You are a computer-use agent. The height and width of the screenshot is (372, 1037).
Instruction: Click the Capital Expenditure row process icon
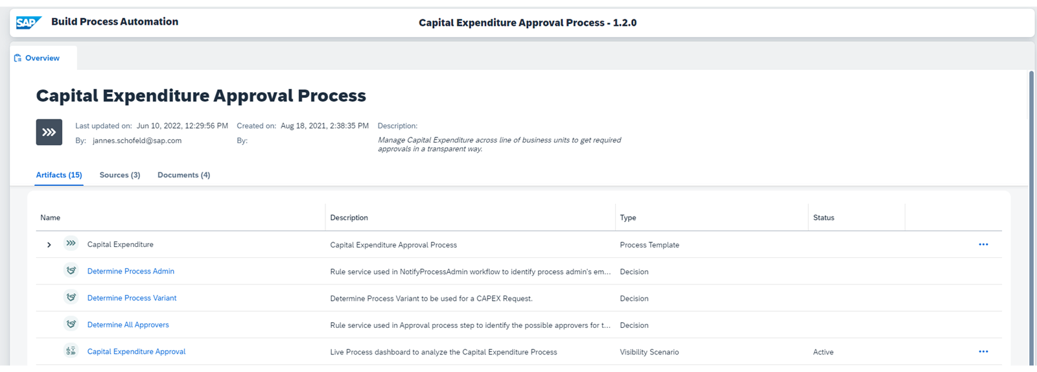coord(71,244)
